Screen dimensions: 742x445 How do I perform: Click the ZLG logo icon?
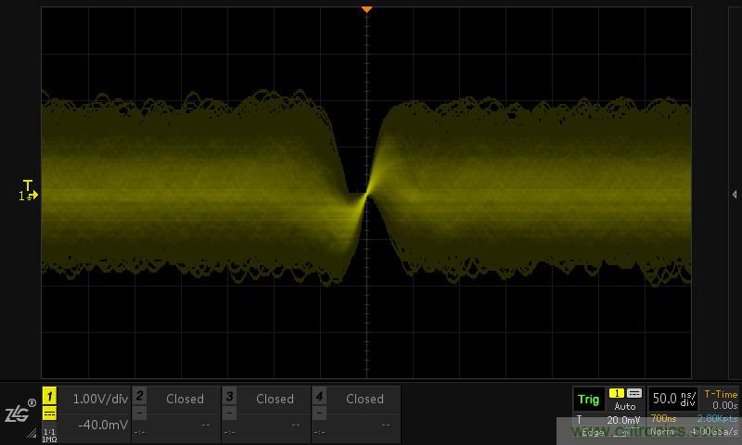coord(19,414)
